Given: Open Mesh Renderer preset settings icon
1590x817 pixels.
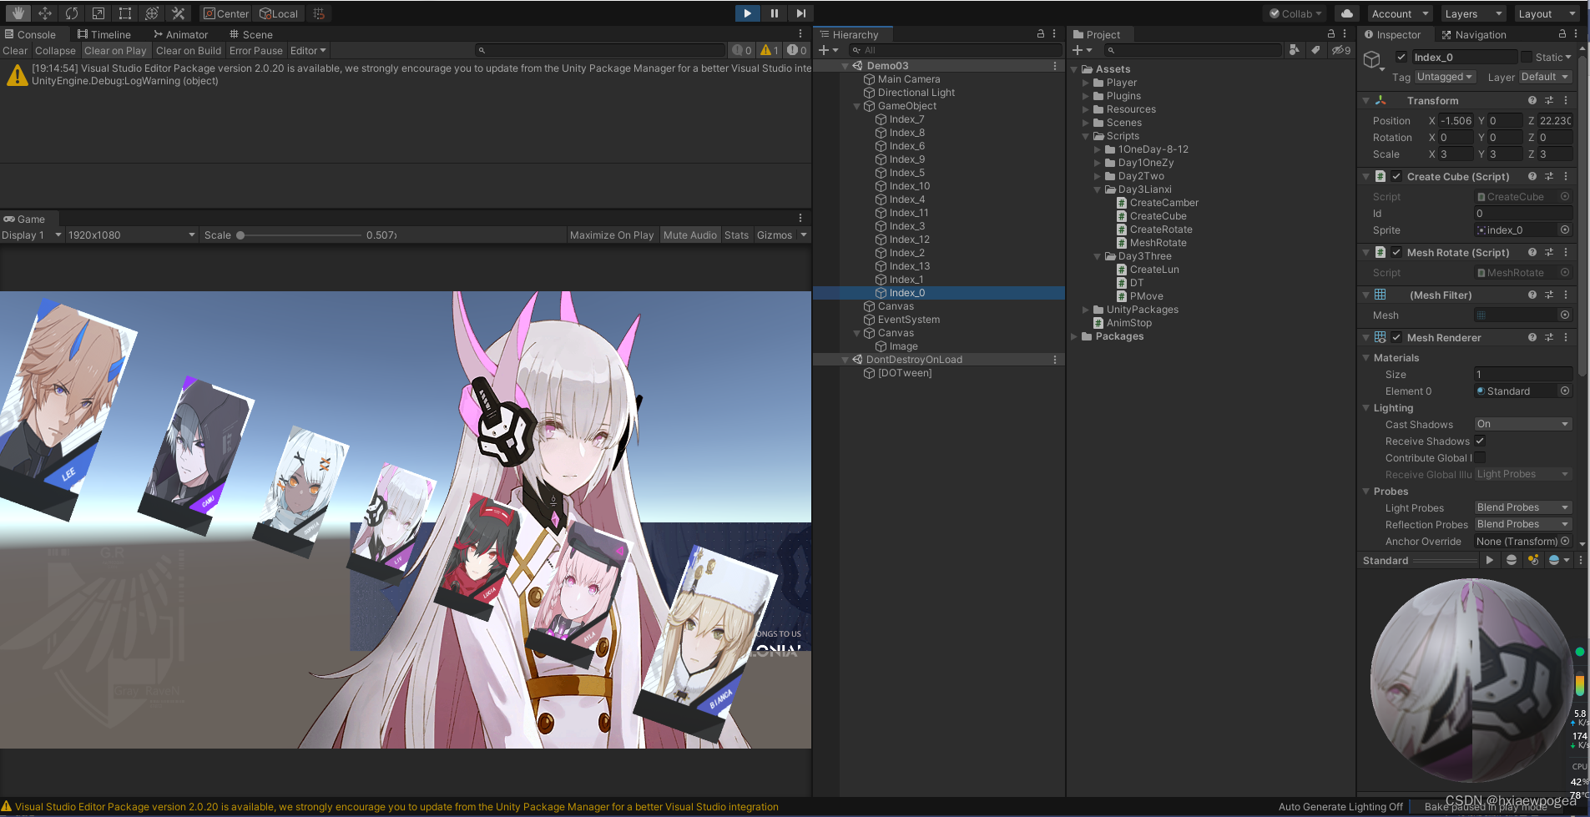Looking at the screenshot, I should coord(1549,337).
